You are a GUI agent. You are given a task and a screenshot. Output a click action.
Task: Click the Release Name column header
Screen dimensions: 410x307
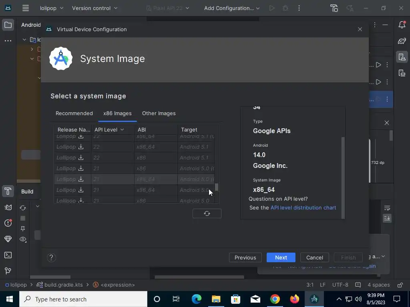coord(73,130)
